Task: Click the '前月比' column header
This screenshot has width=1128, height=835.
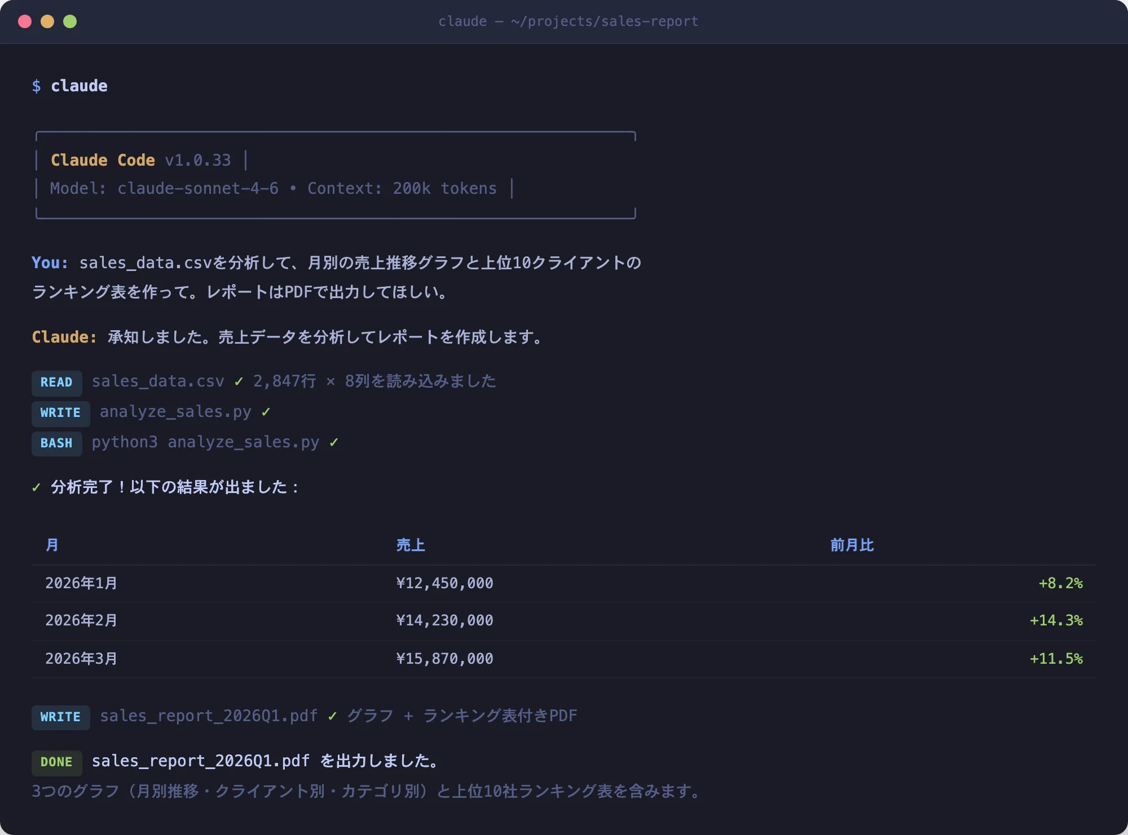Action: (852, 545)
